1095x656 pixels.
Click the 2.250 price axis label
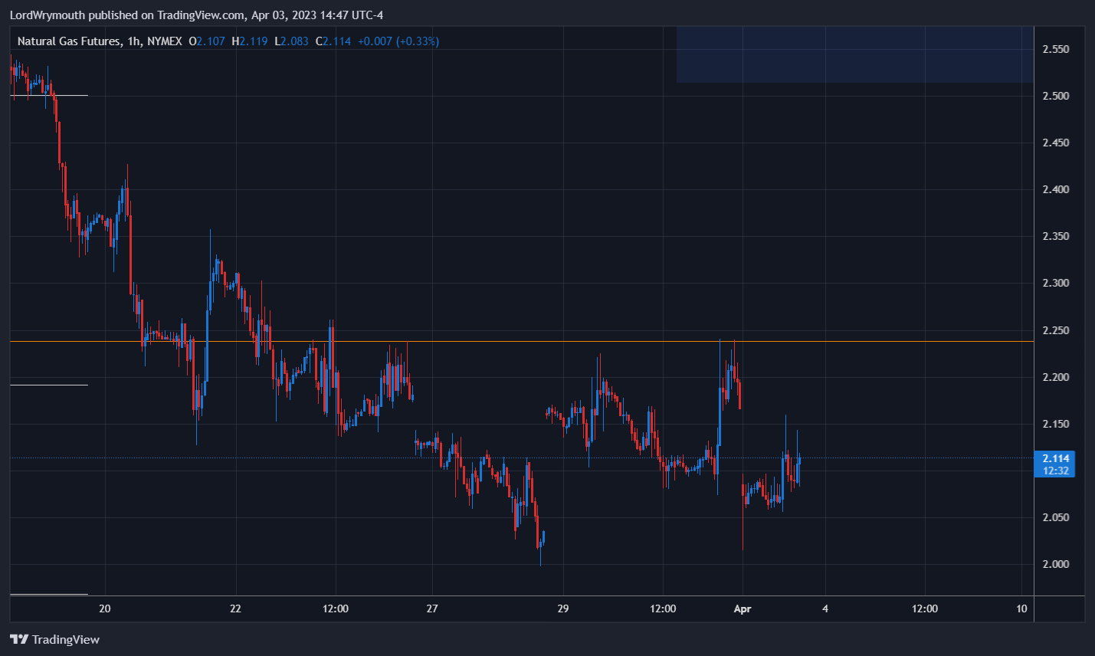pyautogui.click(x=1056, y=330)
